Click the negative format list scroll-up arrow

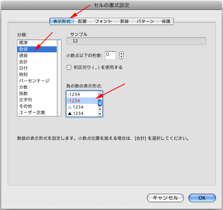100,109
